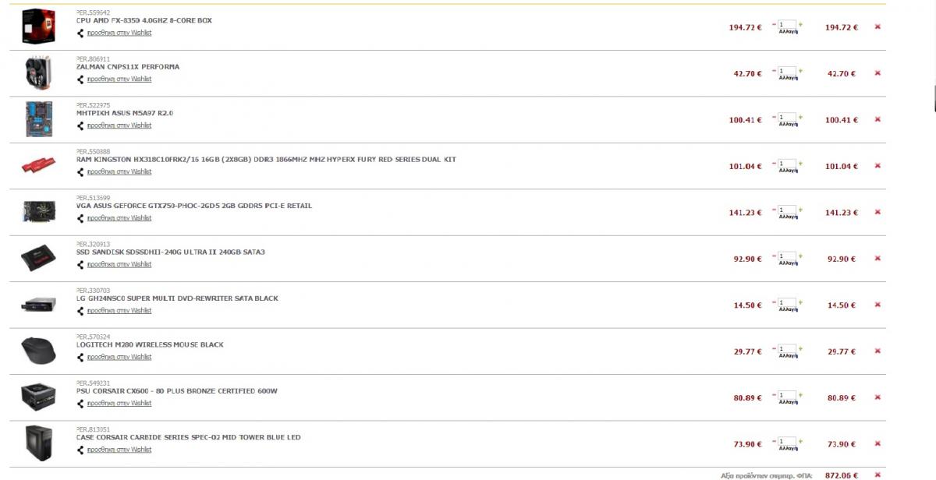Decrease quantity of Kingston HyperX RAM
936x480 pixels.
click(774, 163)
